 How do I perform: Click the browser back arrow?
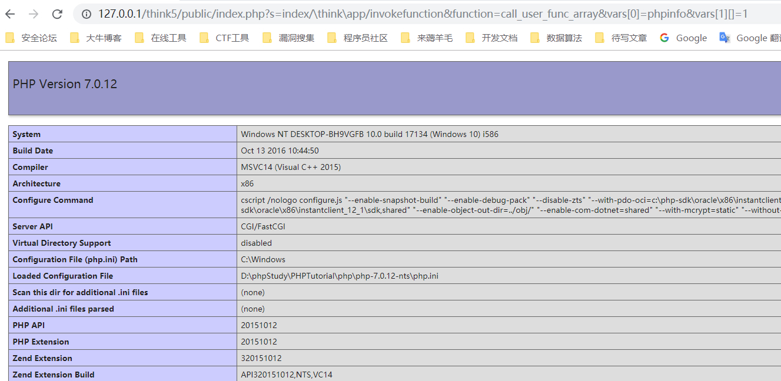pos(11,14)
